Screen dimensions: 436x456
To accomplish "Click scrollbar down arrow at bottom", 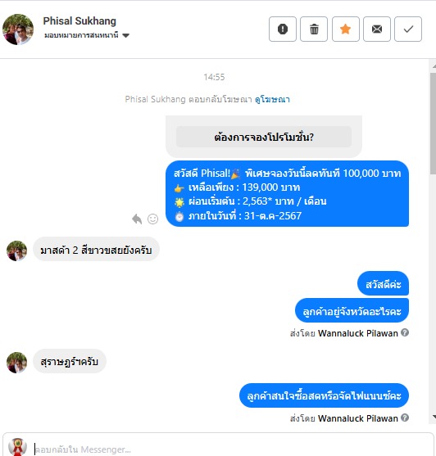I will [434, 417].
